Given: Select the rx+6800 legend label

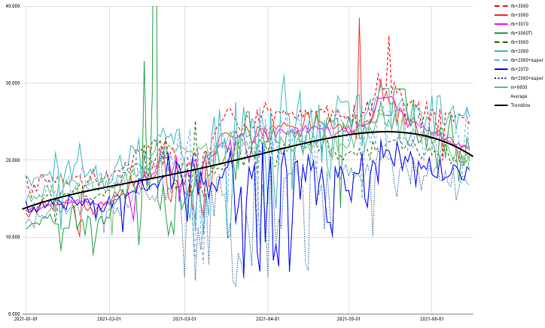Looking at the screenshot, I should point(519,87).
